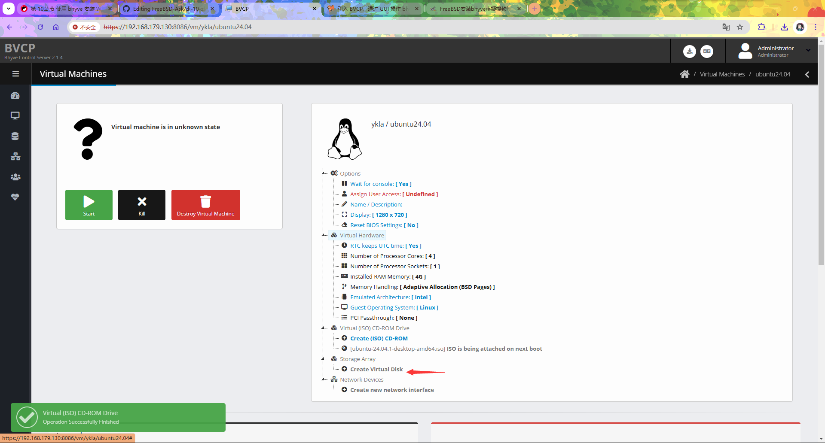Open a new browser tab
Viewport: 825px width, 443px height.
click(x=535, y=9)
